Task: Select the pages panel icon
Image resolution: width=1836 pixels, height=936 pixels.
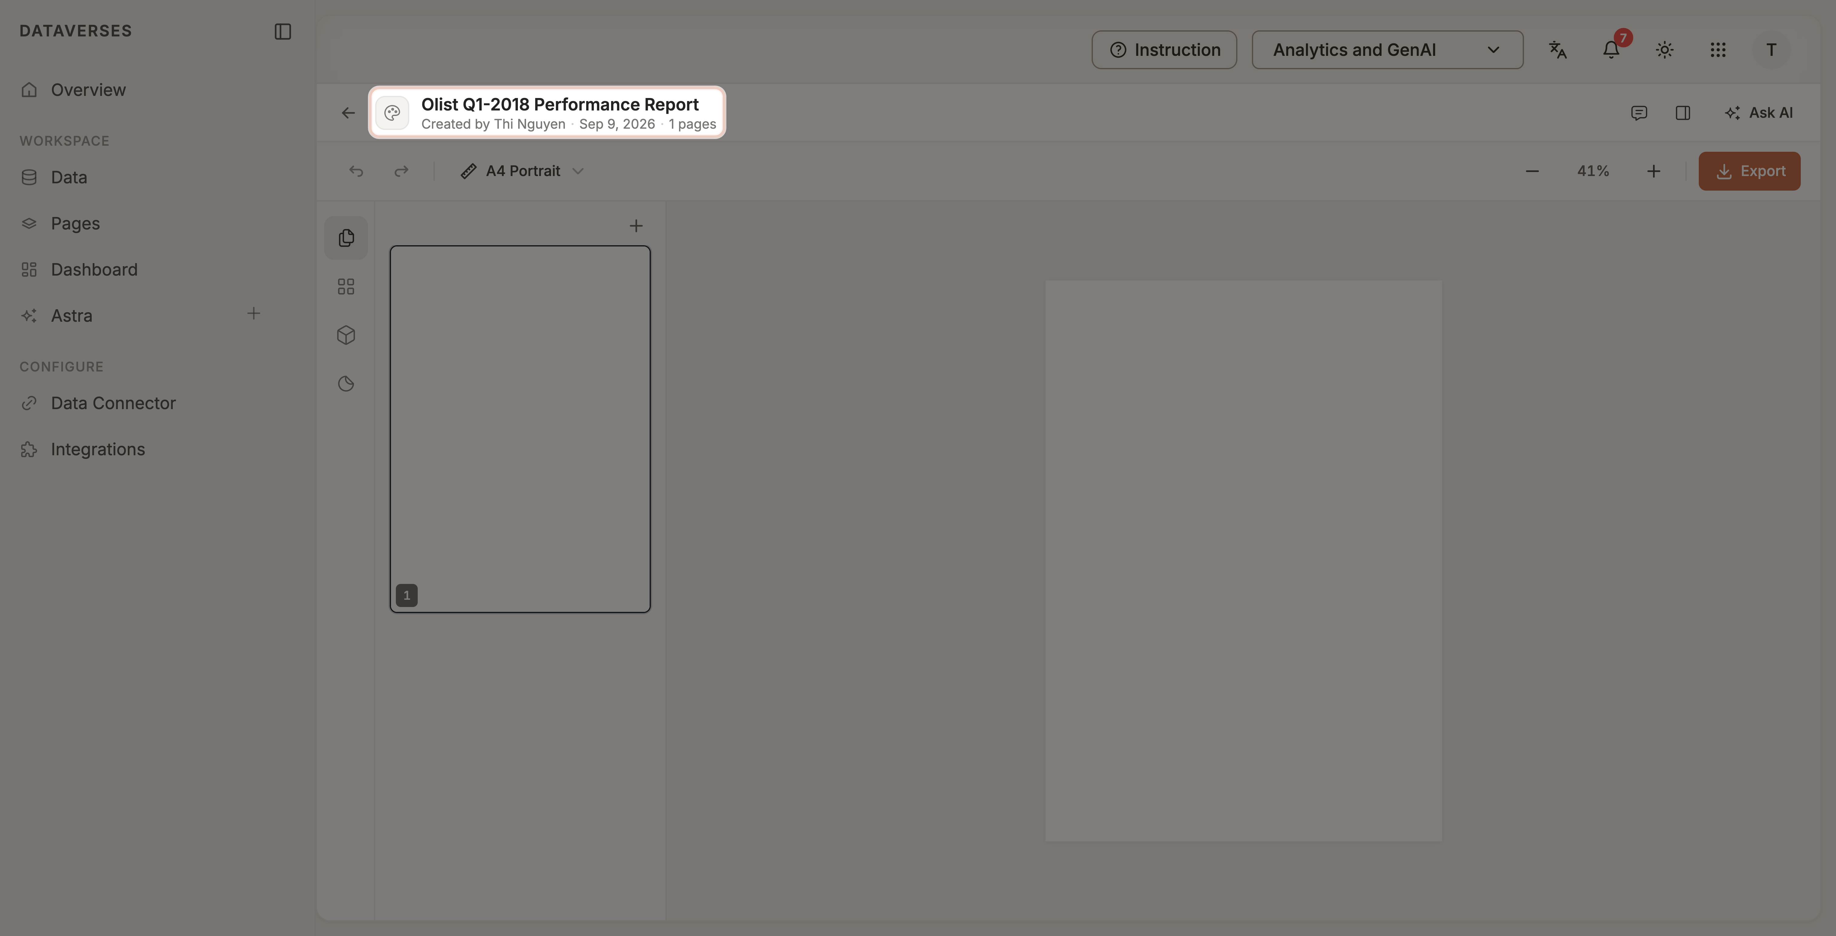Action: [346, 238]
